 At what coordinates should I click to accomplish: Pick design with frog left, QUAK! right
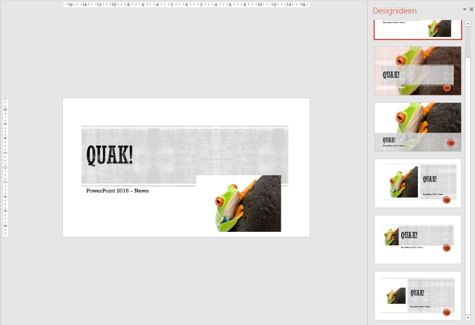pos(418,183)
